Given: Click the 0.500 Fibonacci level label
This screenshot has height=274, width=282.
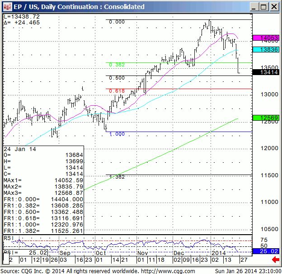Looking at the screenshot, I should point(117,78).
